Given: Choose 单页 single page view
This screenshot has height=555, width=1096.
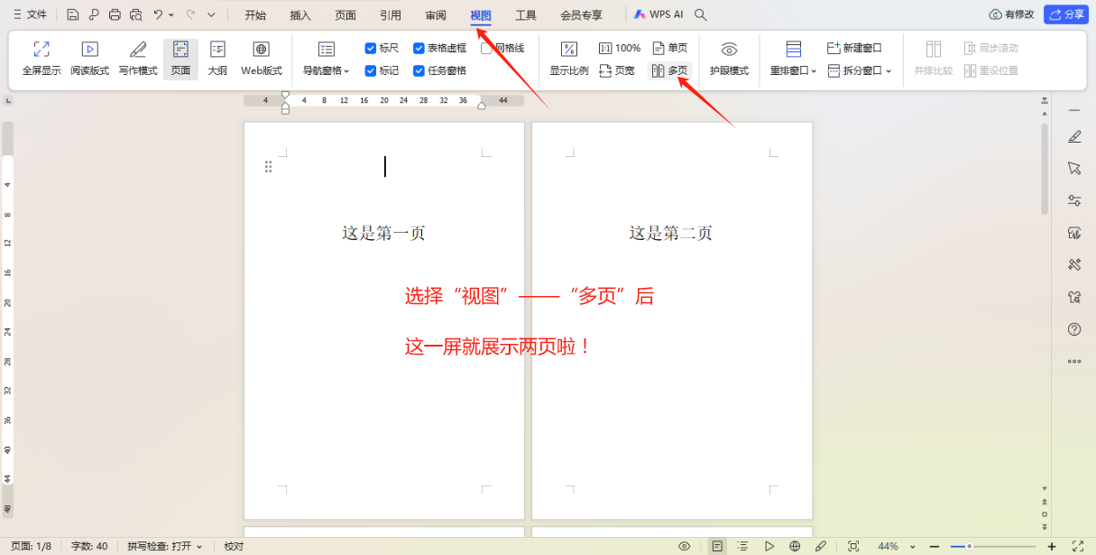Looking at the screenshot, I should 669,48.
